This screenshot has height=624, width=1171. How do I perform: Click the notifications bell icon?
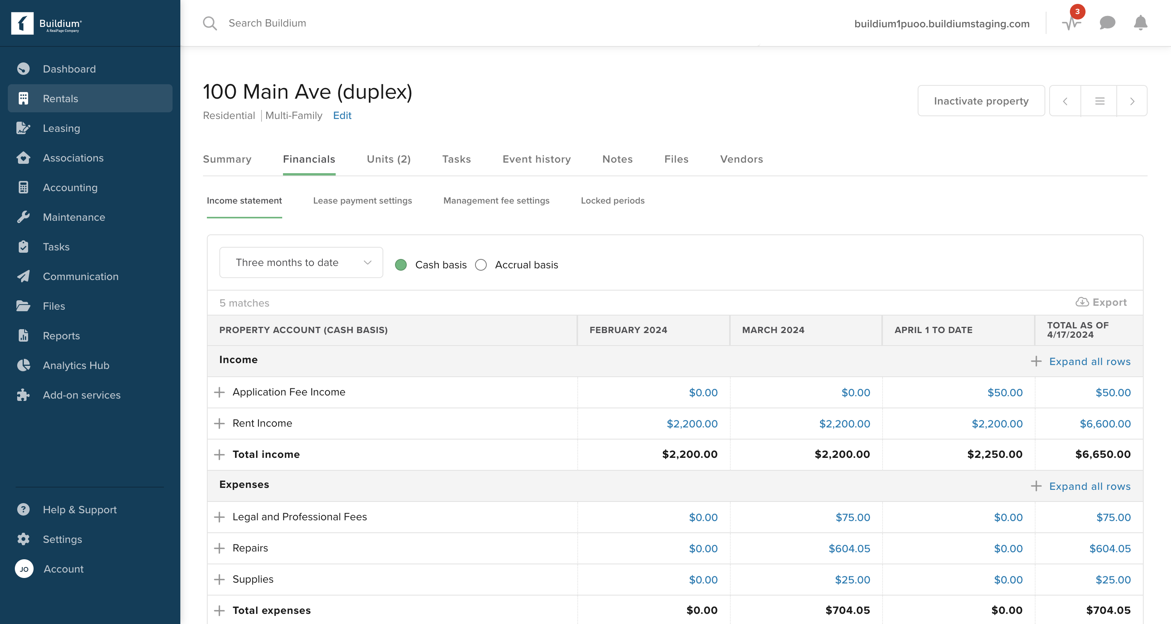[1140, 23]
